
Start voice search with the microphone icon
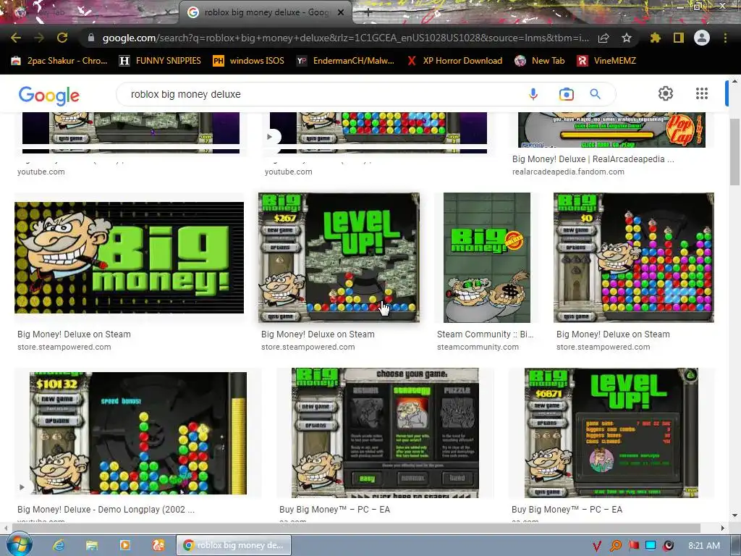click(x=533, y=94)
